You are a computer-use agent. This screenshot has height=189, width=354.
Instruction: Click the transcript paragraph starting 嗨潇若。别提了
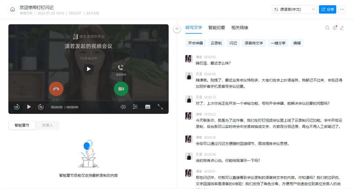coord(269,83)
